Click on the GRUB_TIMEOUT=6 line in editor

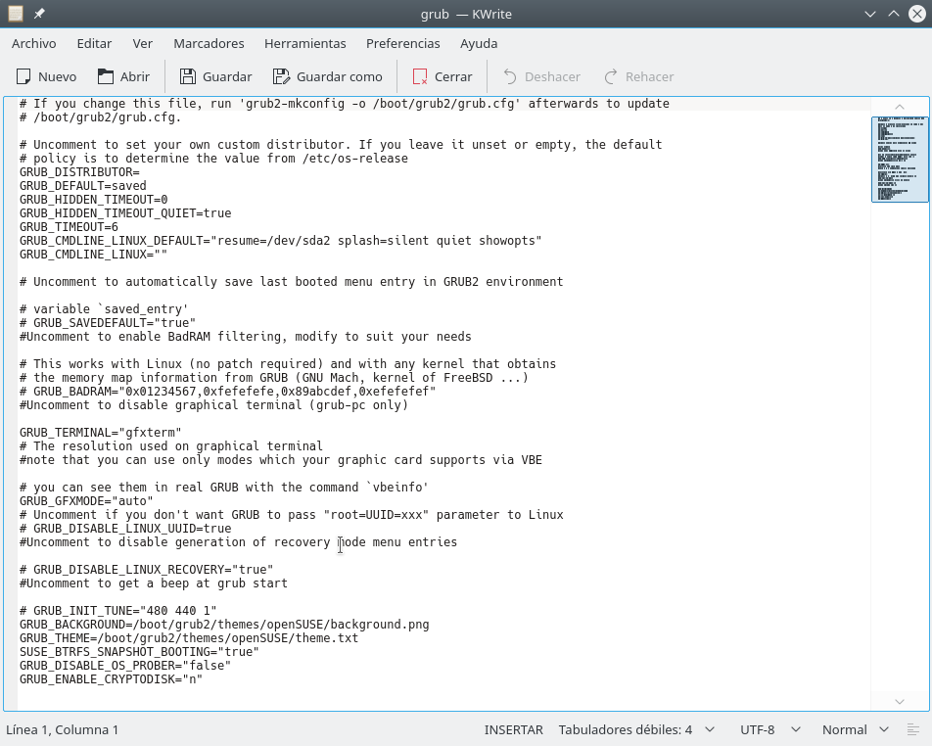[69, 227]
